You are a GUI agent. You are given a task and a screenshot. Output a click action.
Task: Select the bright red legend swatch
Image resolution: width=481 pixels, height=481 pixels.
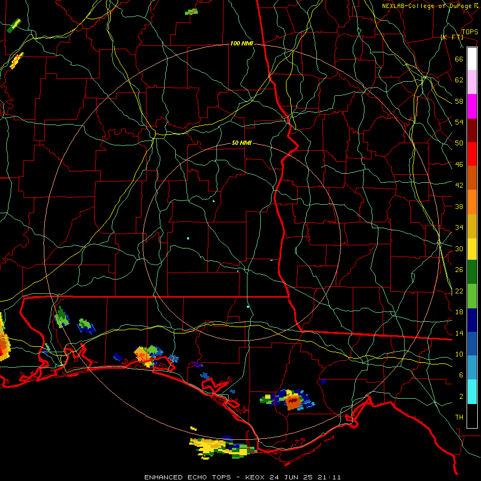[x=472, y=154]
